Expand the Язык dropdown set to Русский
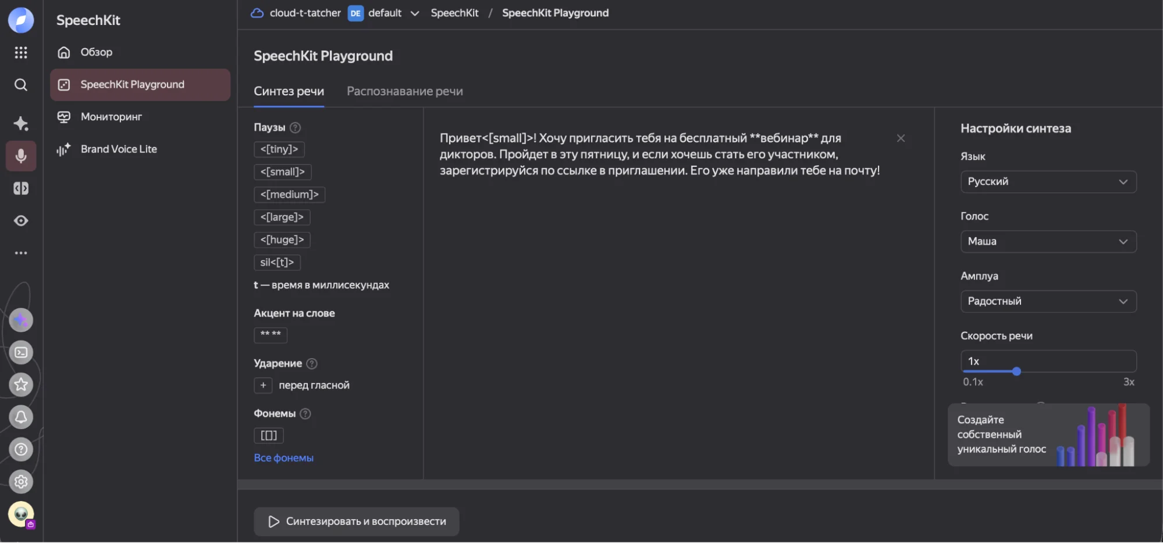The width and height of the screenshot is (1163, 543). click(1048, 182)
